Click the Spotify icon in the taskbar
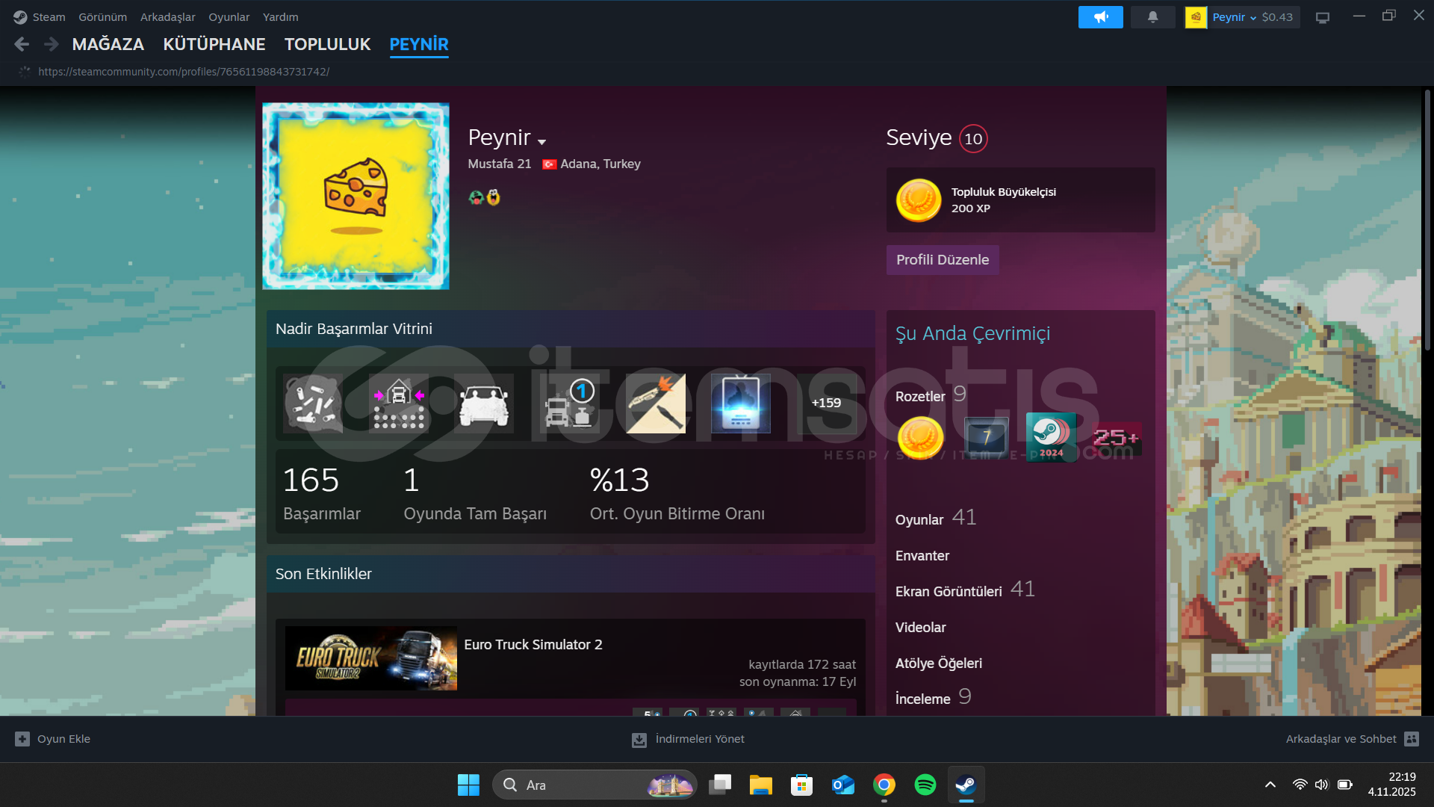The image size is (1434, 807). 925,785
